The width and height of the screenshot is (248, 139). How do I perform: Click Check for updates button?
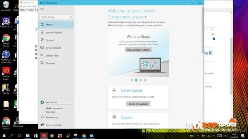coord(138,104)
